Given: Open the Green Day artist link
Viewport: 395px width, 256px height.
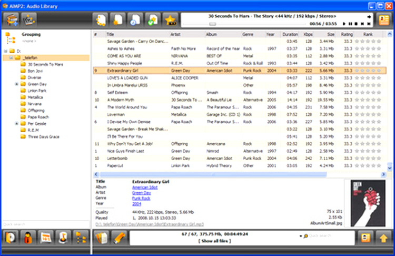Looking at the screenshot, I should [x=141, y=193].
